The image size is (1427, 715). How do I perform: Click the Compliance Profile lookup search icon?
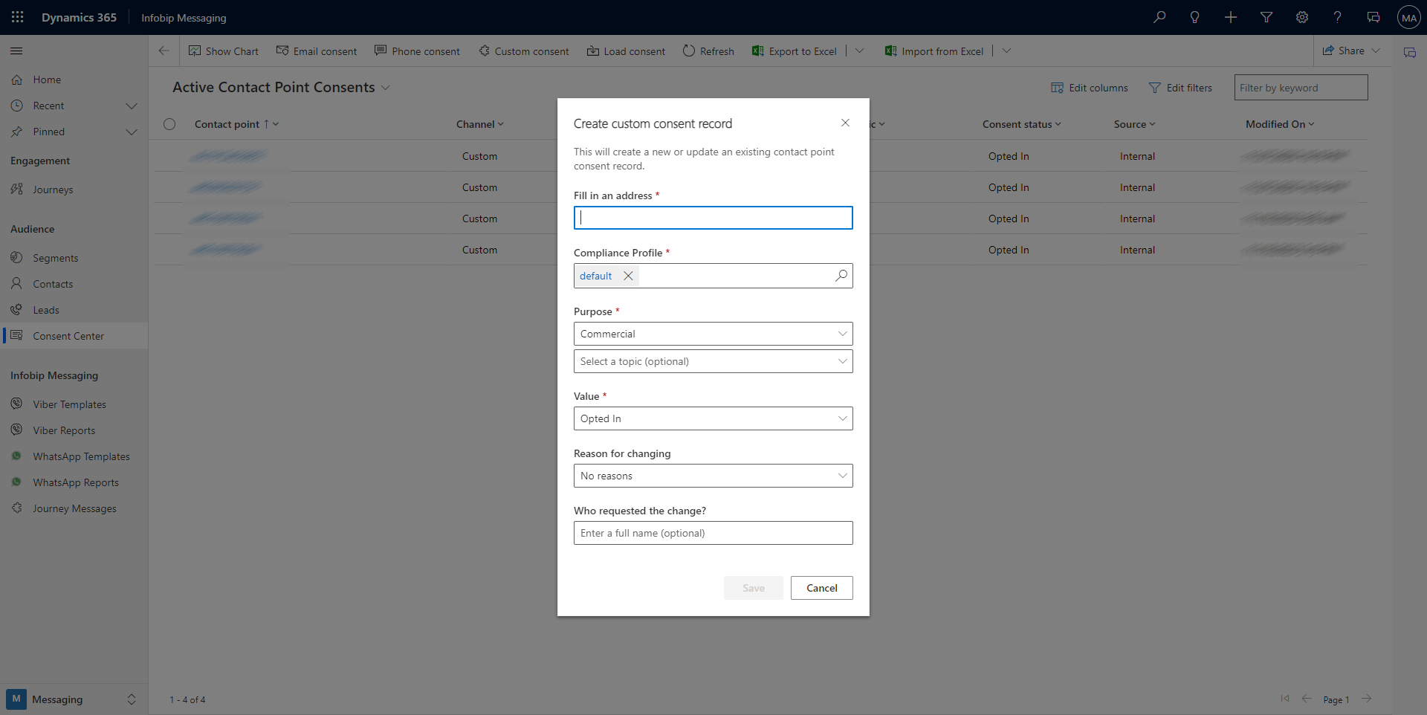pos(841,276)
